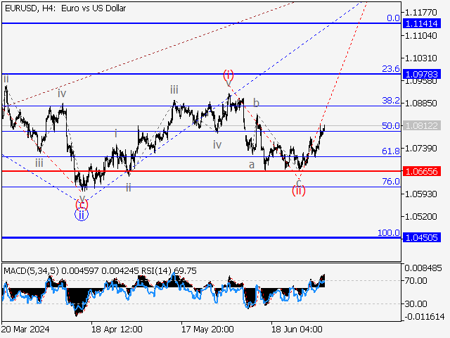Click the 50.0 Fibonacci level label
The width and height of the screenshot is (450, 338).
pyautogui.click(x=391, y=126)
